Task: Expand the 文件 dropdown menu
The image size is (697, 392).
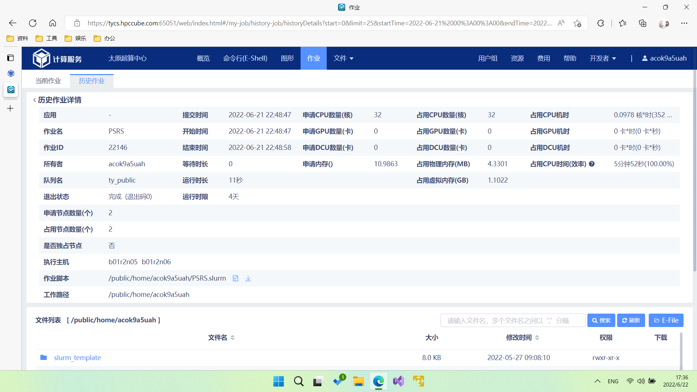Action: tap(343, 58)
